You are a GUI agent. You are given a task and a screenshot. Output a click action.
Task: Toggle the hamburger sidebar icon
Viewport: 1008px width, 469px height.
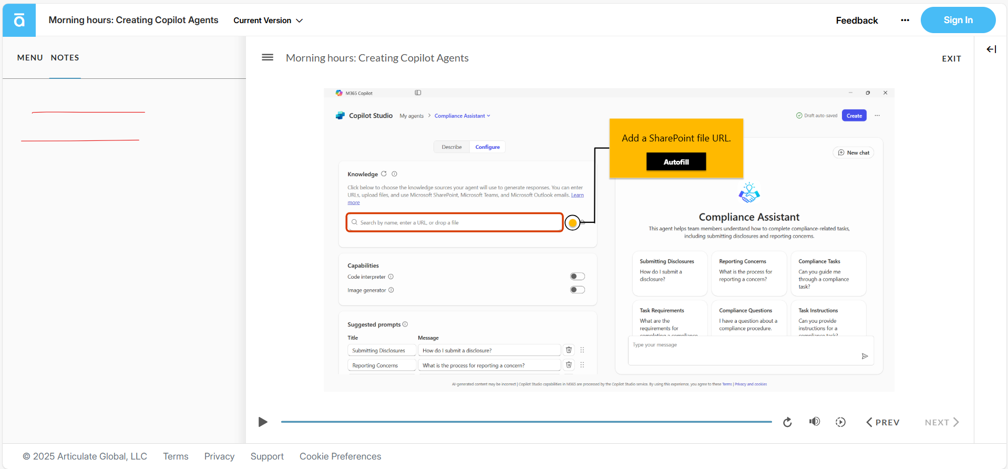(268, 57)
